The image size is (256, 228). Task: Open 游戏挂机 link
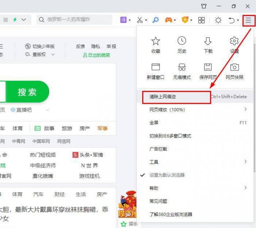click(89, 176)
